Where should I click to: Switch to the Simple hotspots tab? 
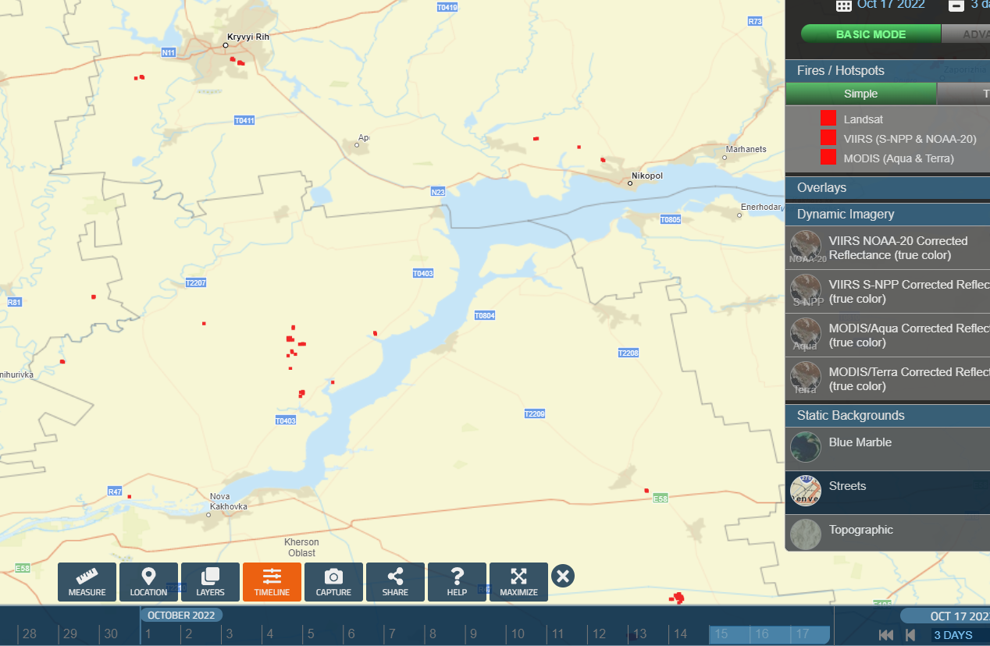(860, 94)
